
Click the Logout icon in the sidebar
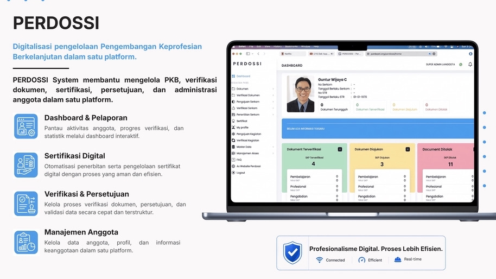233,173
